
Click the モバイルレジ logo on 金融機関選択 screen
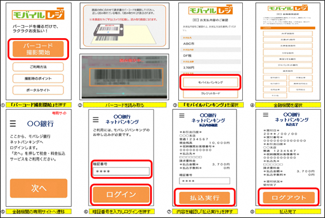tap(288, 9)
